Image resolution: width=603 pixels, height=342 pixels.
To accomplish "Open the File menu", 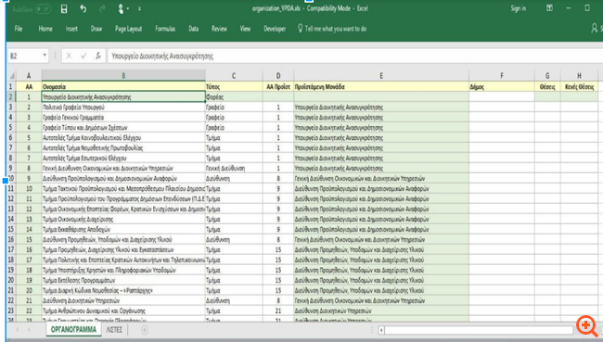I will pos(19,29).
